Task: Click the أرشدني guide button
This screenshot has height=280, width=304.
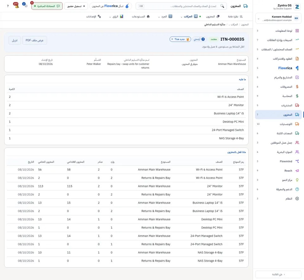Action: [x=199, y=39]
